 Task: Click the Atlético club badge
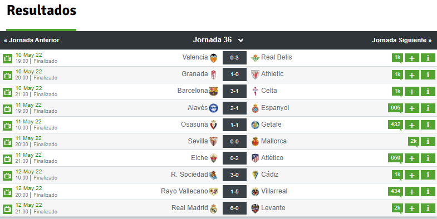tap(255, 158)
